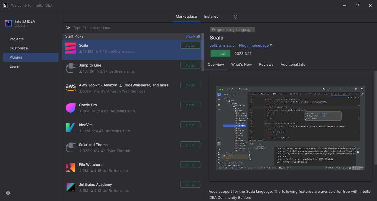Click the Jump to Line plug icon
377x201 pixels.
pyautogui.click(x=71, y=68)
